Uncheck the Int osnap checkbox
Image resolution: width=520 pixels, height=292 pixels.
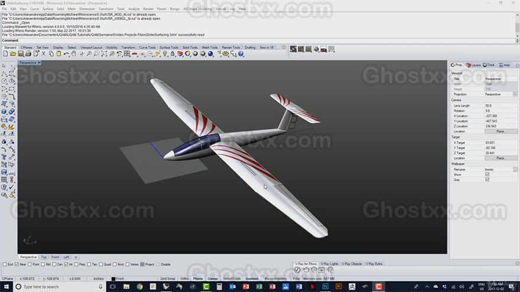[x=66, y=264]
